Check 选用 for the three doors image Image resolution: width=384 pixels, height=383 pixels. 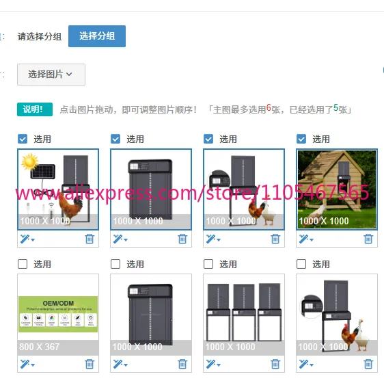pyautogui.click(x=208, y=264)
